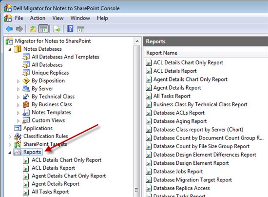Collapse the Notes Databases node

10,49
